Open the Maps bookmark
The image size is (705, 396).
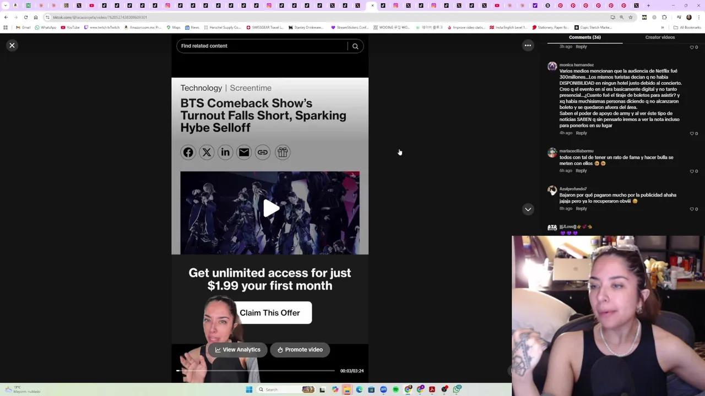(x=173, y=28)
